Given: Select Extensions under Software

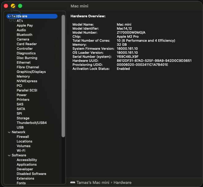Looking at the screenshot, I should click(25, 178).
